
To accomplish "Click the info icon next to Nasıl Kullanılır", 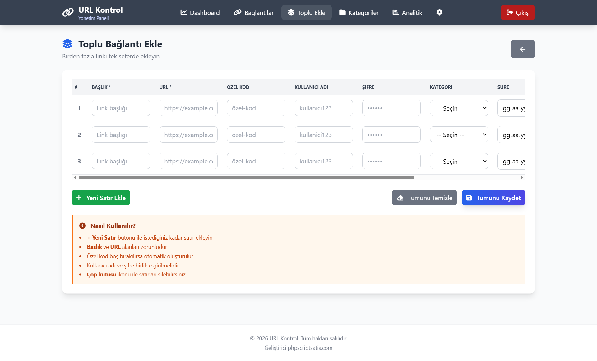I will (82, 226).
